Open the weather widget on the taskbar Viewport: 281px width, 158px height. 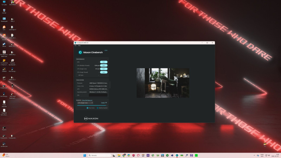[x=6, y=155]
